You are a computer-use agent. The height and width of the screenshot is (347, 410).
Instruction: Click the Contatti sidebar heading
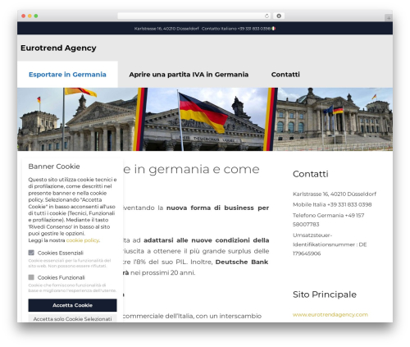click(311, 174)
